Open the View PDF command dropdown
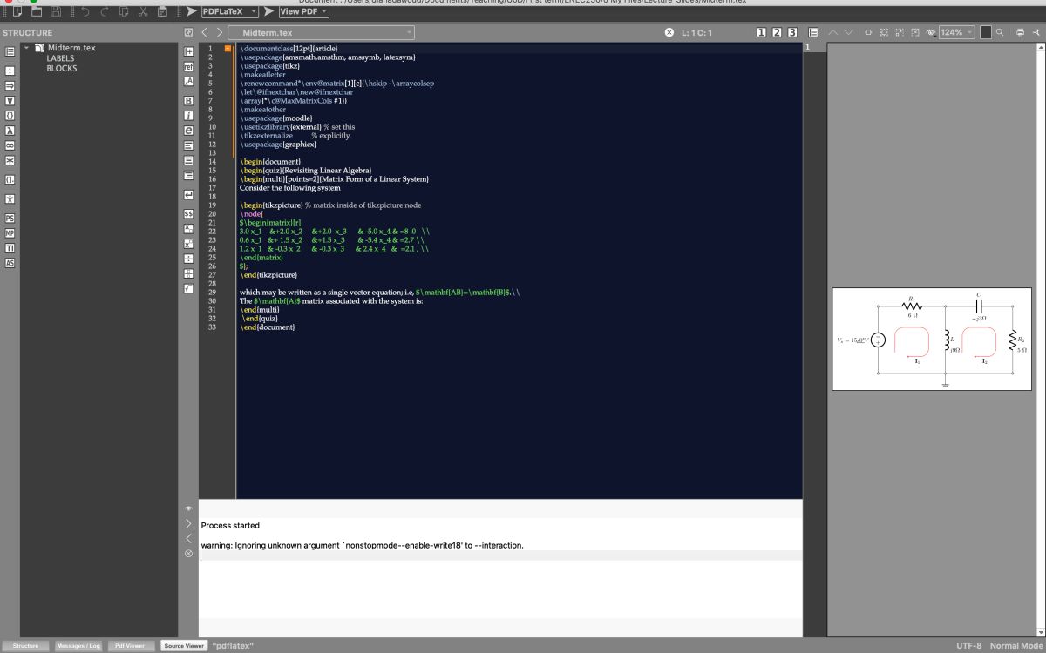Viewport: 1046px width, 653px height. coord(304,11)
